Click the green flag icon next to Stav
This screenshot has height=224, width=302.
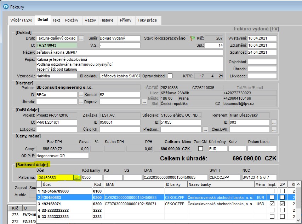click(x=193, y=38)
